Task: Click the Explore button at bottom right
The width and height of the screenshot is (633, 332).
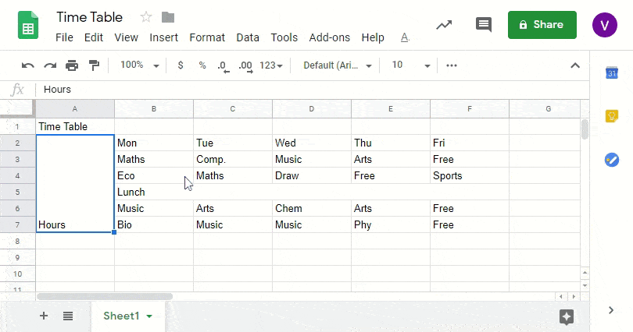Action: pos(567,316)
